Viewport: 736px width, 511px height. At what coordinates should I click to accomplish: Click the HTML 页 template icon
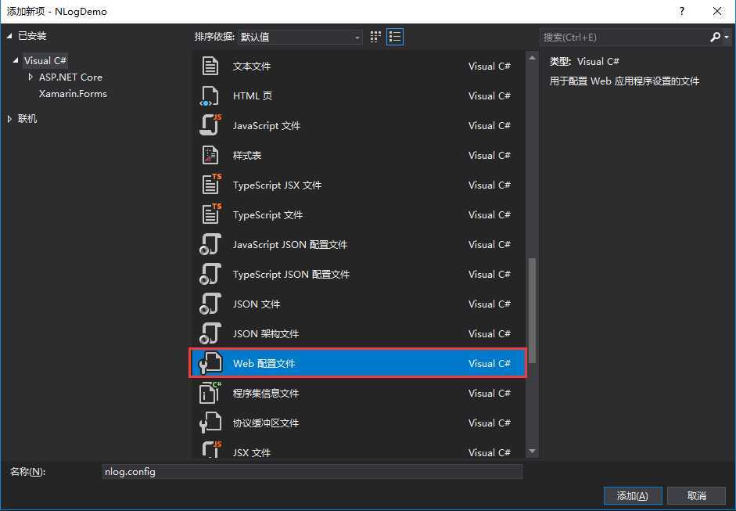[x=210, y=95]
